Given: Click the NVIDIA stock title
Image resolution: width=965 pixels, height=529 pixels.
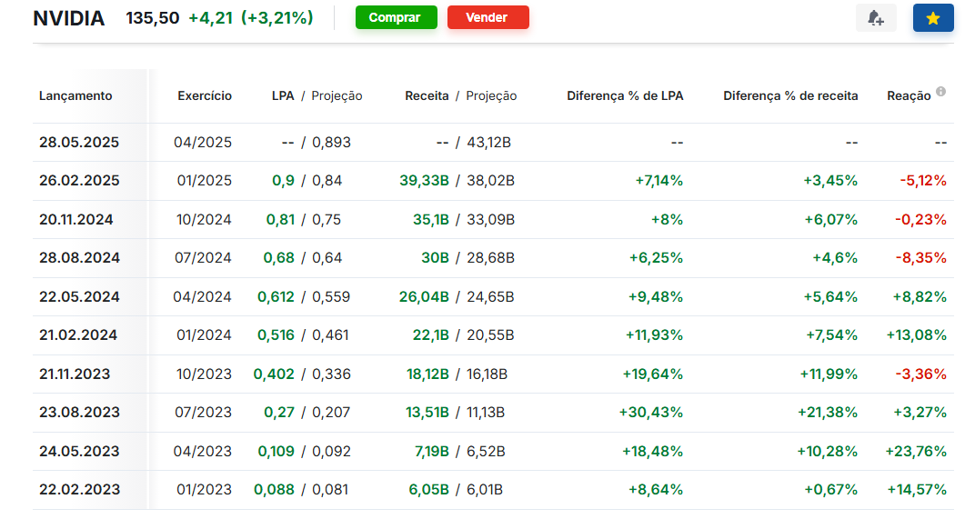Looking at the screenshot, I should pos(69,18).
